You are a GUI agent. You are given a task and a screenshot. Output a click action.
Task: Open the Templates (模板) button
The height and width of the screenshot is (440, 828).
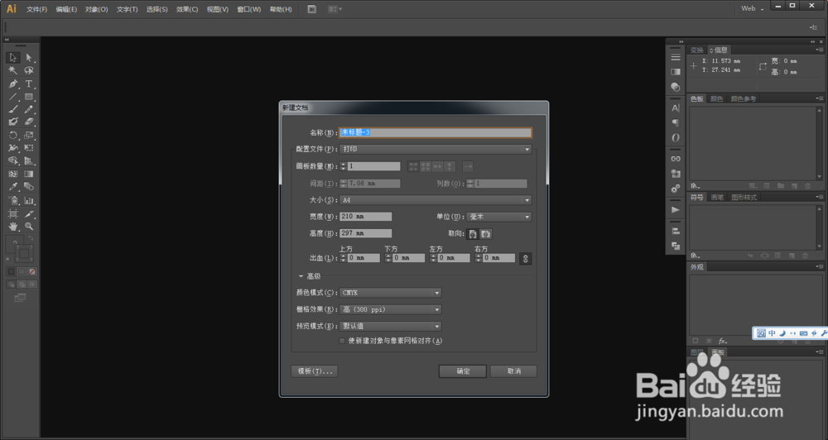[x=314, y=371]
